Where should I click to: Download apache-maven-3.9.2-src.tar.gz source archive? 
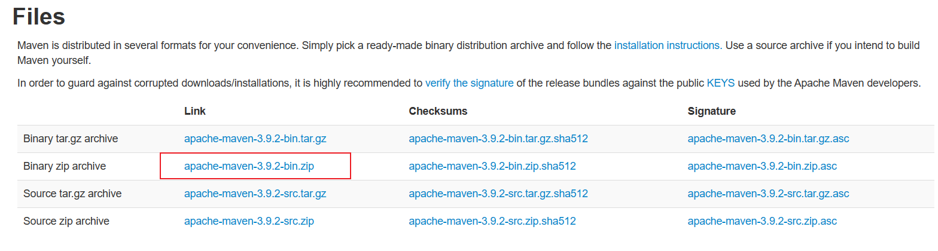(x=255, y=194)
